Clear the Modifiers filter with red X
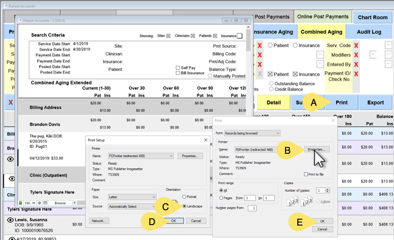This screenshot has width=394, height=240. [x=356, y=55]
